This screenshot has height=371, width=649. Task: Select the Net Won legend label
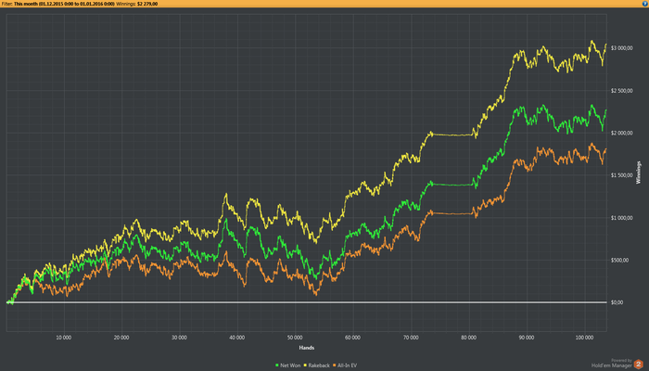[x=290, y=365]
